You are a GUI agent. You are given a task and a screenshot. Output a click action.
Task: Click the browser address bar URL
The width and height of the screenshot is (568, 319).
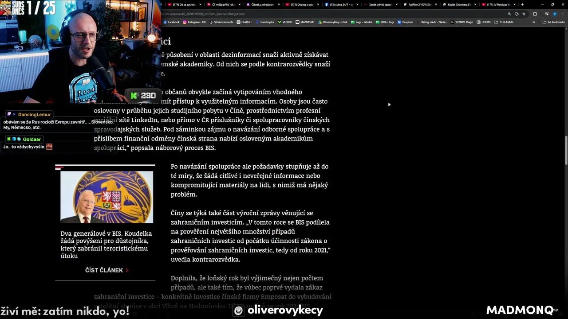pos(202,14)
